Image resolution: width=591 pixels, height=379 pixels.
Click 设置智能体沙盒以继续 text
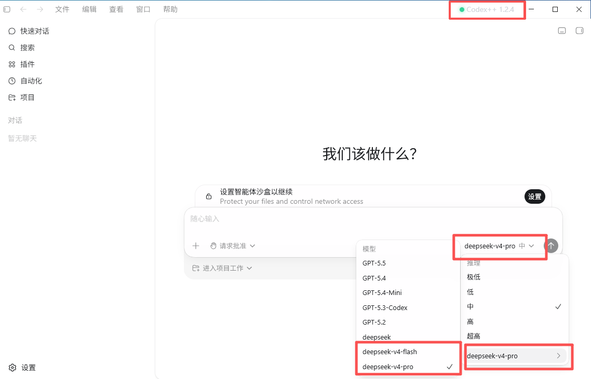257,192
